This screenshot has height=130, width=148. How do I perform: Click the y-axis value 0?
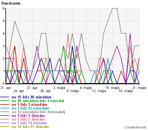(4, 84)
